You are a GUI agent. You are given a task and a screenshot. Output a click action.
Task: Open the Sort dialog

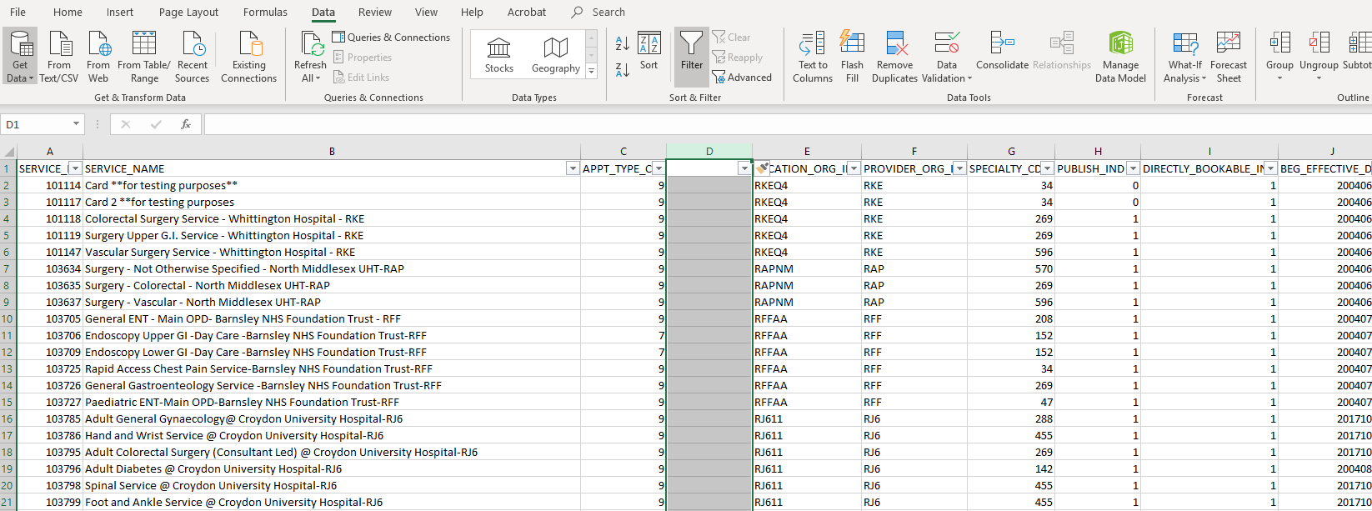coord(649,52)
